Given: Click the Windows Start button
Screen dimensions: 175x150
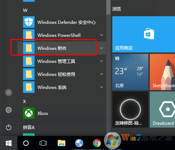Looking at the screenshot, I should pyautogui.click(x=9, y=143).
